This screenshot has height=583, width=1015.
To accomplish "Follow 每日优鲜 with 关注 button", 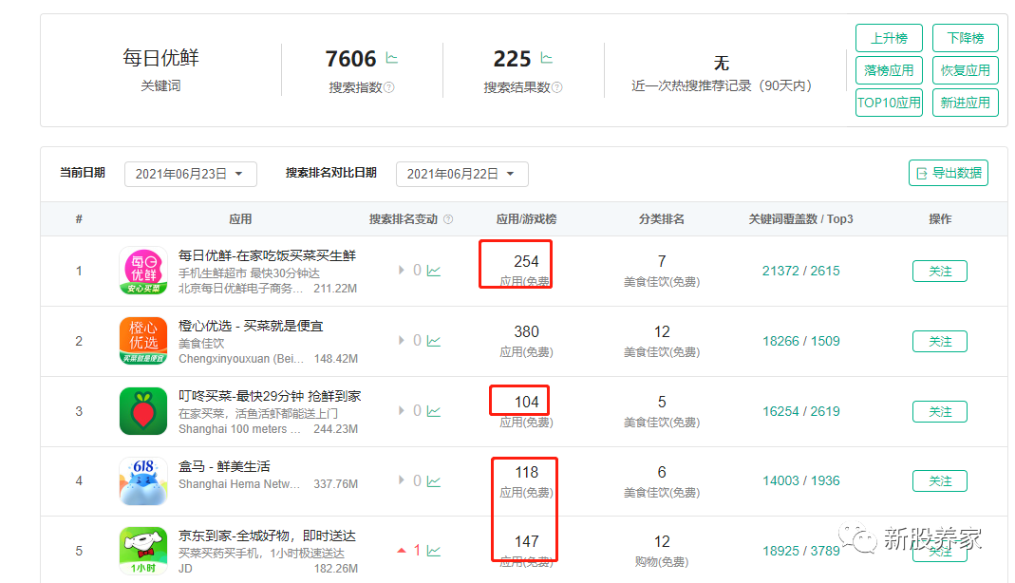I will (940, 272).
